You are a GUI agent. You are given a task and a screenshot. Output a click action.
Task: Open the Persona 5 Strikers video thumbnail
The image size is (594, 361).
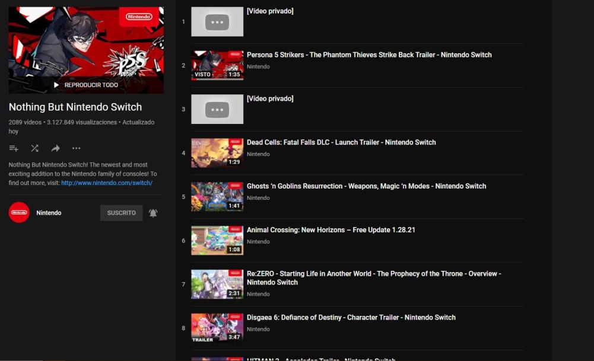[x=217, y=65]
